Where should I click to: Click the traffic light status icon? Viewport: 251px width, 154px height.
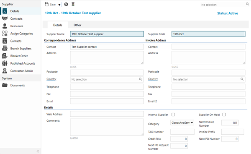coord(73,4)
